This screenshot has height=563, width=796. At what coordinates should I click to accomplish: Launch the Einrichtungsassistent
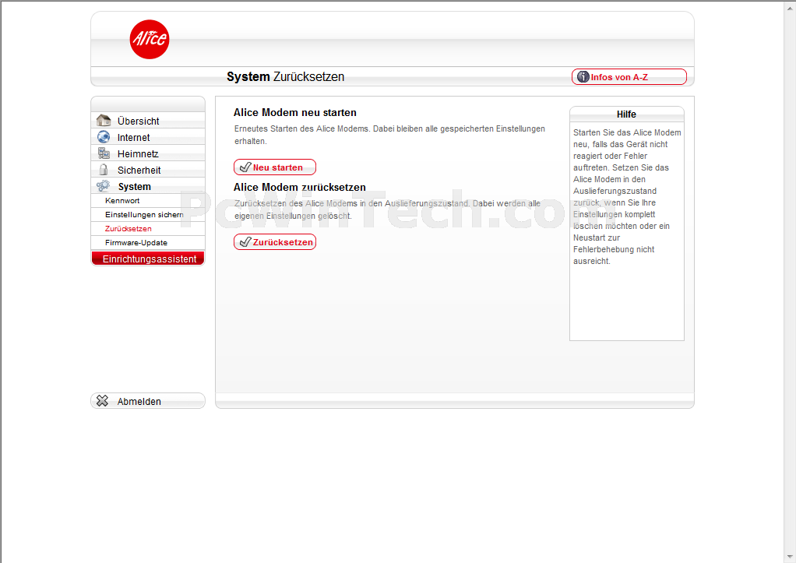pyautogui.click(x=148, y=259)
